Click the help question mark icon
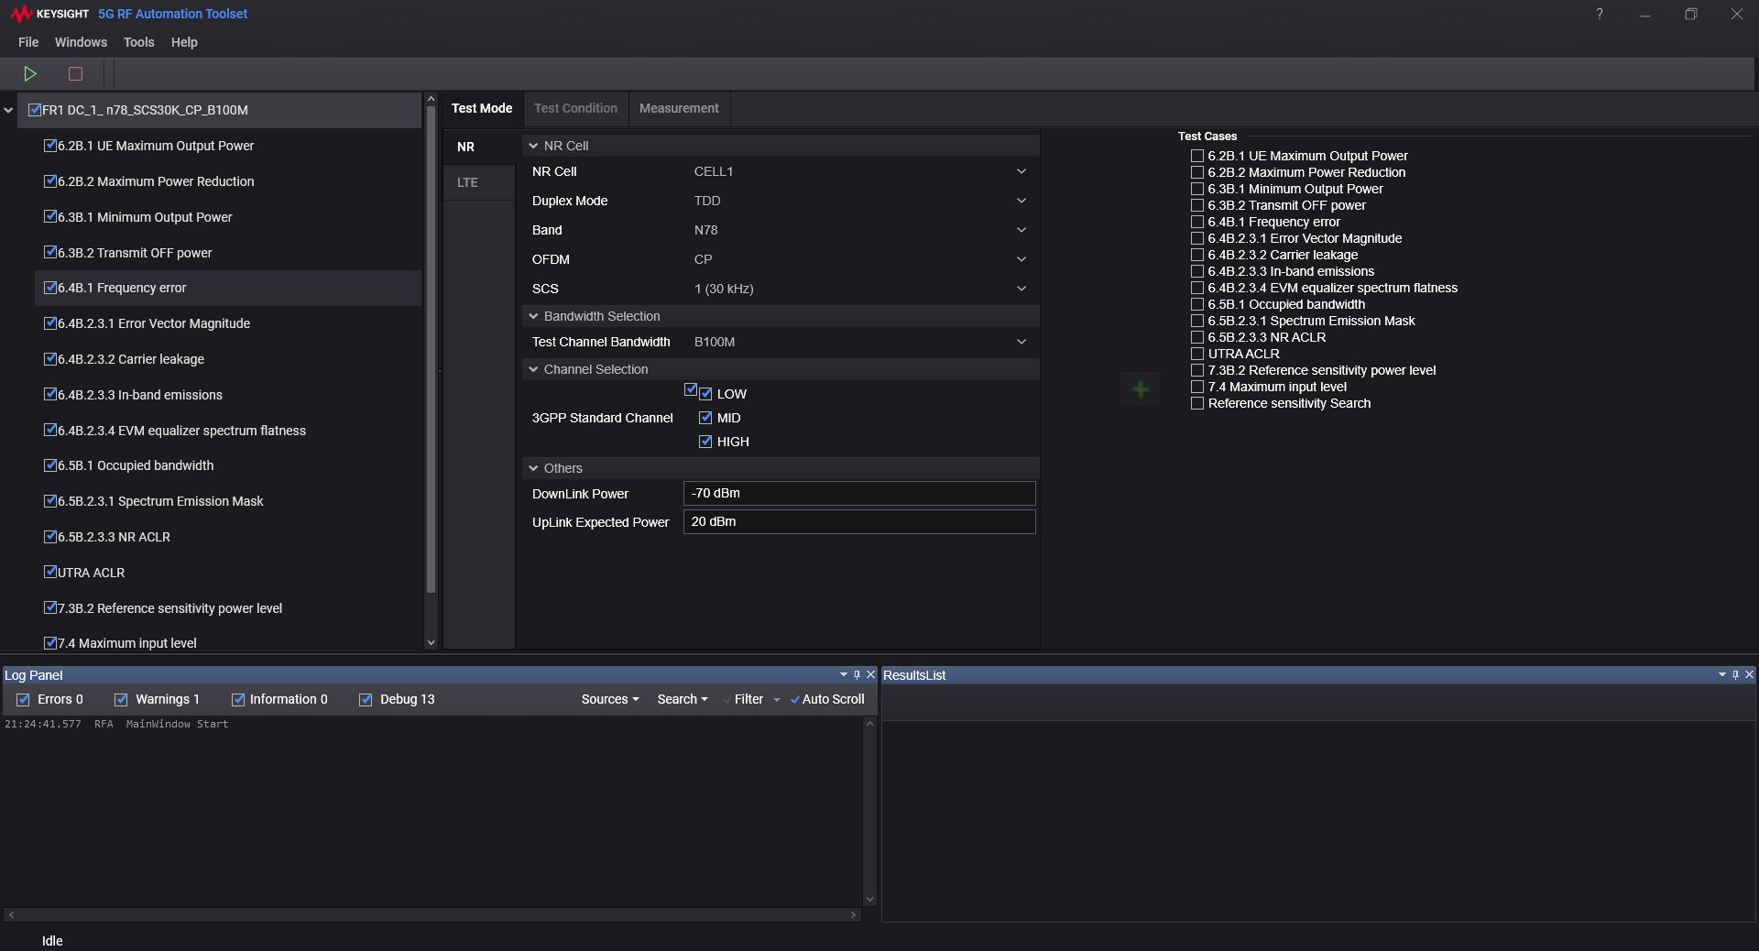This screenshot has height=951, width=1759. 1600,14
